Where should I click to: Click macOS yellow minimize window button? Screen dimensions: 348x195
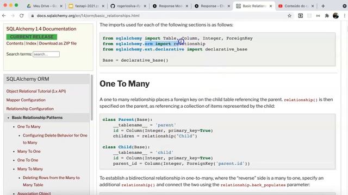11,5
